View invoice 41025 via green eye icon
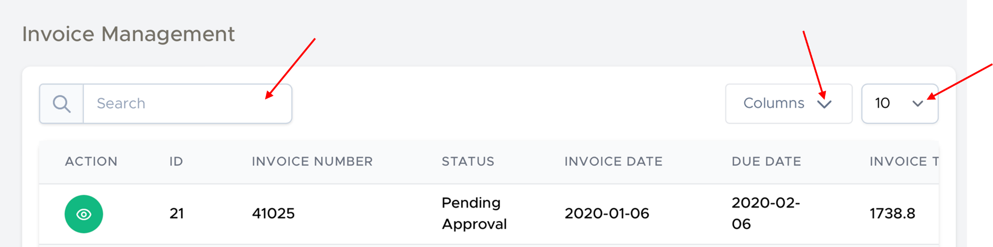The height and width of the screenshot is (247, 993). point(84,214)
